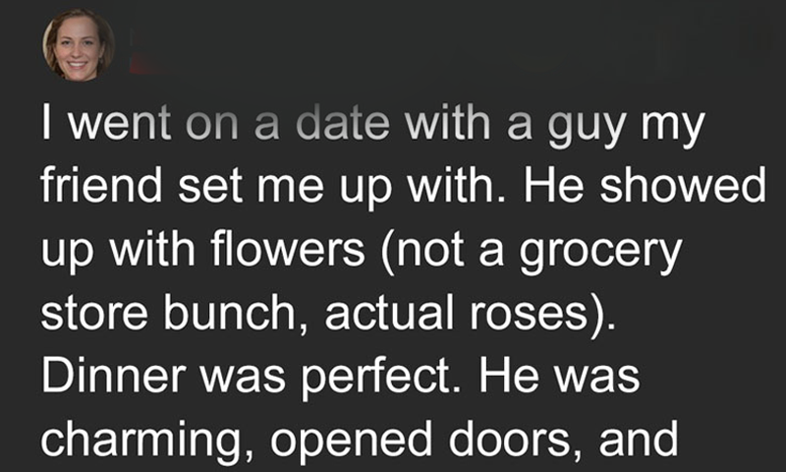Select the word "went" in first line
The height and width of the screenshot is (472, 786).
(119, 123)
